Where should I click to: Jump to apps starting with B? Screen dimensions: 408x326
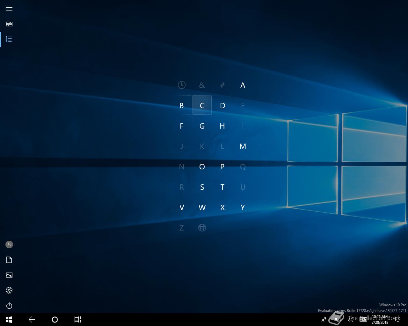tap(182, 105)
